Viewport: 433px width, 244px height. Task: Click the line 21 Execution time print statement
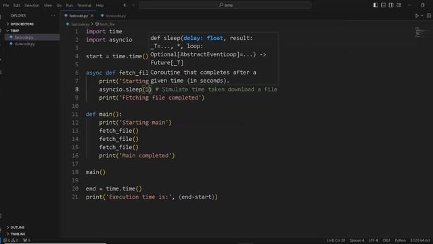[x=152, y=197]
